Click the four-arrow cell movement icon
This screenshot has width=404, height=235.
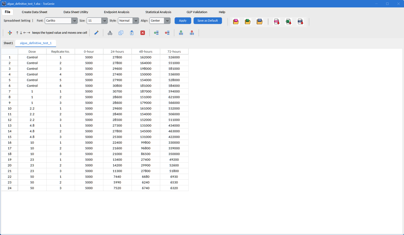(x=10, y=33)
